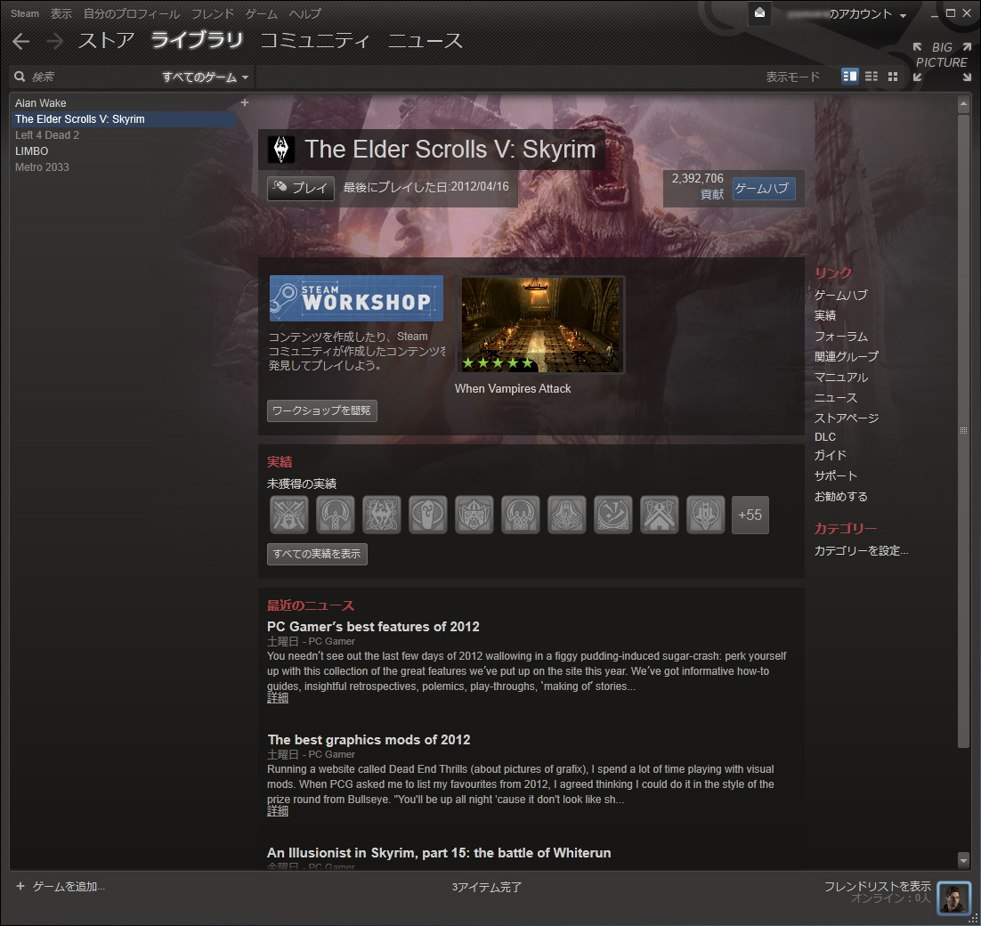Image resolution: width=981 pixels, height=926 pixels.
Task: Open the 自分のプロフィール menu
Action: click(132, 13)
